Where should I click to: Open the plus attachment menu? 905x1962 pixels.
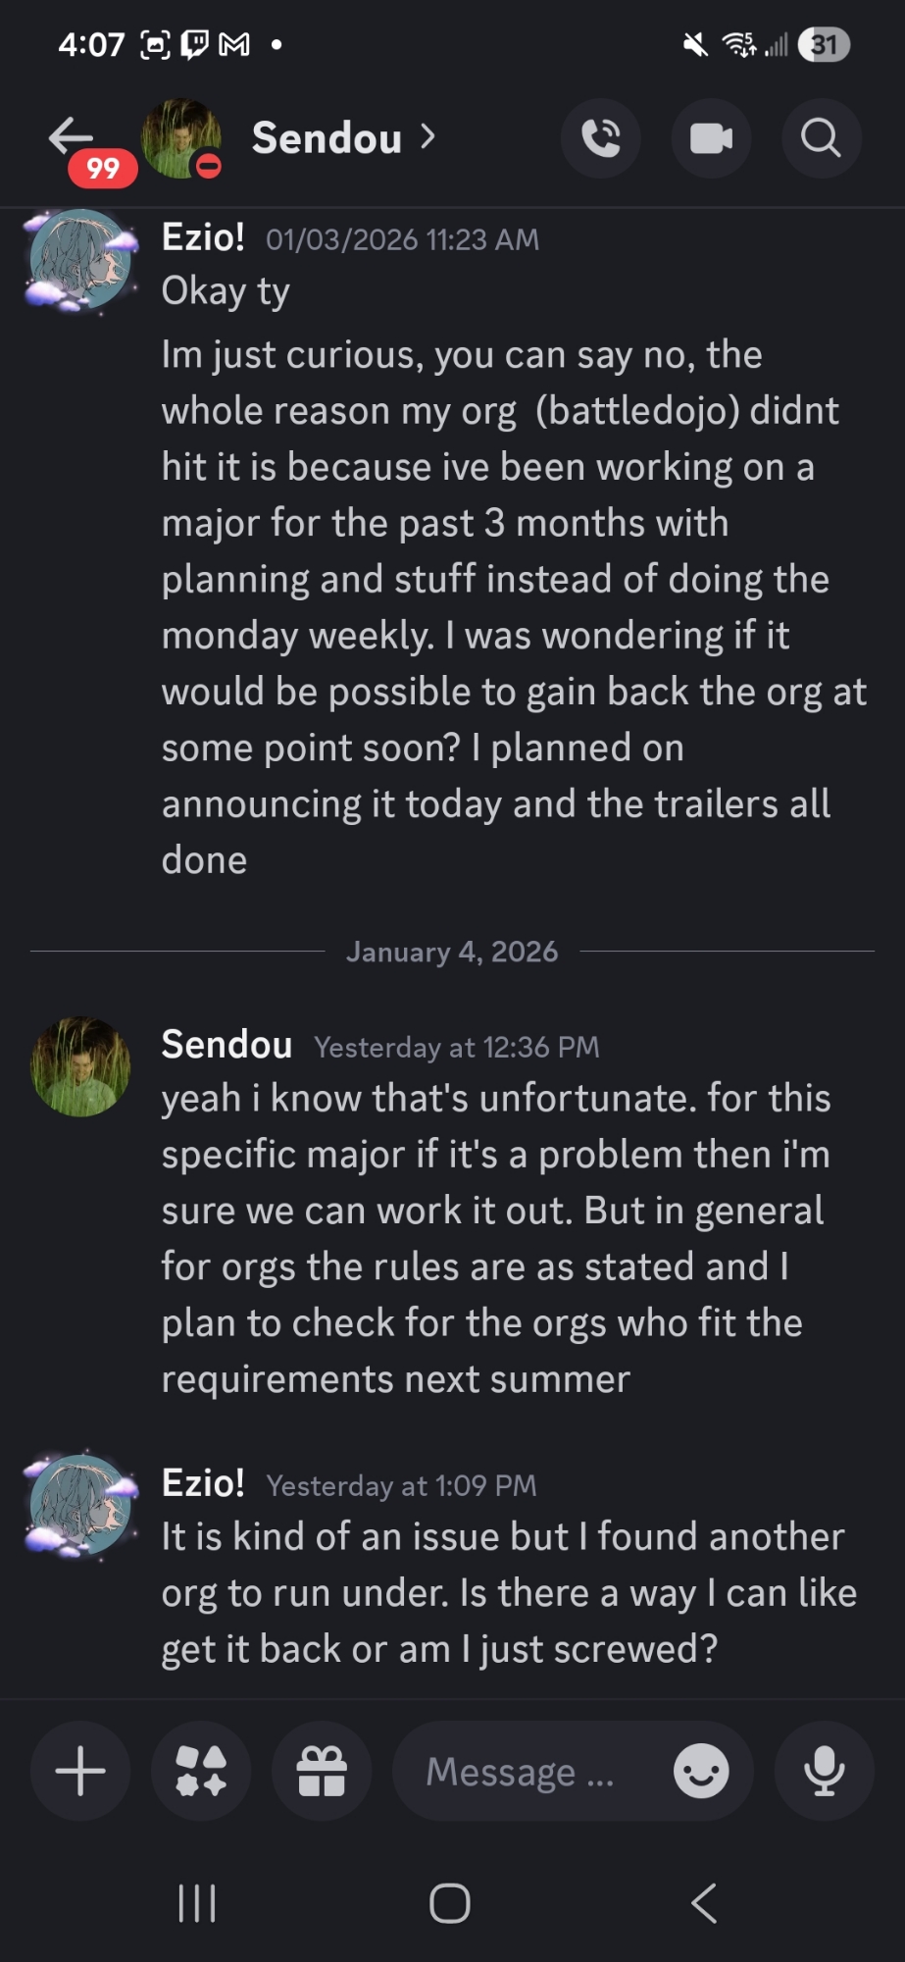80,1772
